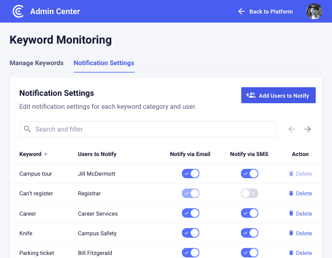Toggle SMS notification for Campus tour
This screenshot has width=332, height=258.
pyautogui.click(x=250, y=174)
